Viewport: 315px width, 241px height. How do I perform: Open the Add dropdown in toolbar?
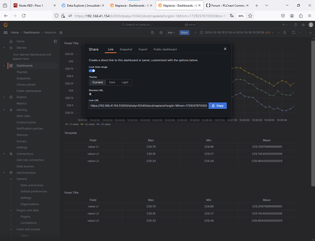pyautogui.click(x=172, y=32)
